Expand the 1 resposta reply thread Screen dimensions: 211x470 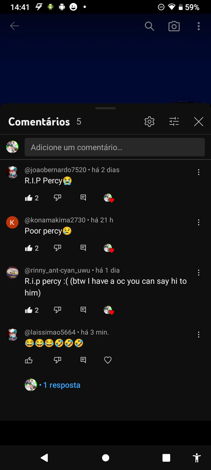(62, 385)
